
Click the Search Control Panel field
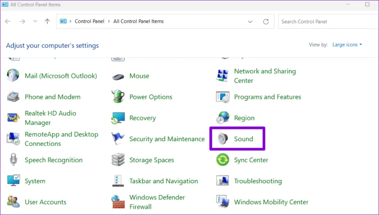(x=328, y=21)
